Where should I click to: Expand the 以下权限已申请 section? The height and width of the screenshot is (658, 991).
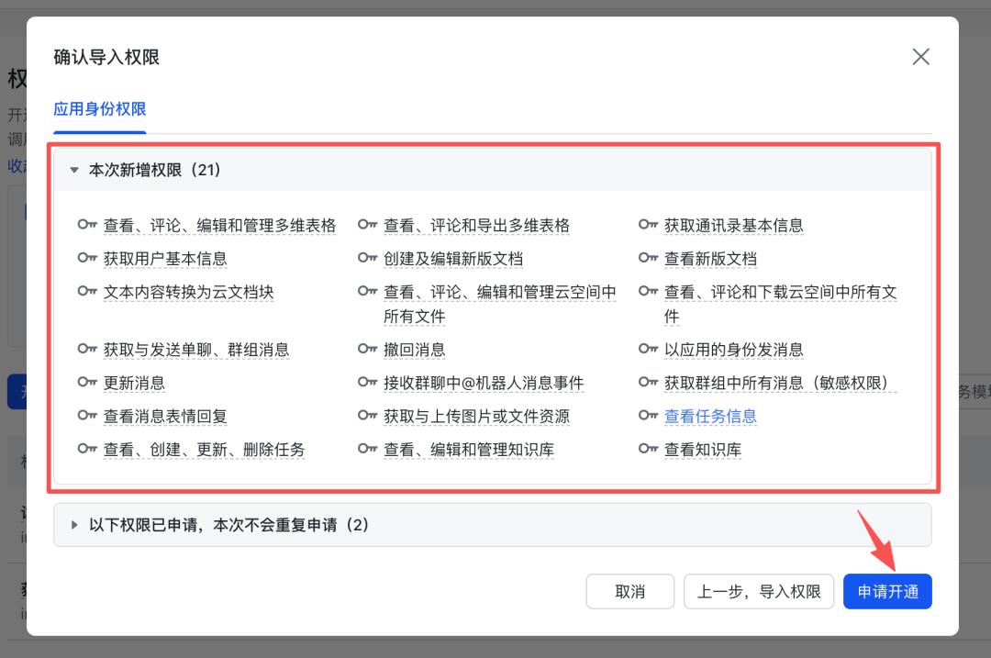click(x=73, y=525)
